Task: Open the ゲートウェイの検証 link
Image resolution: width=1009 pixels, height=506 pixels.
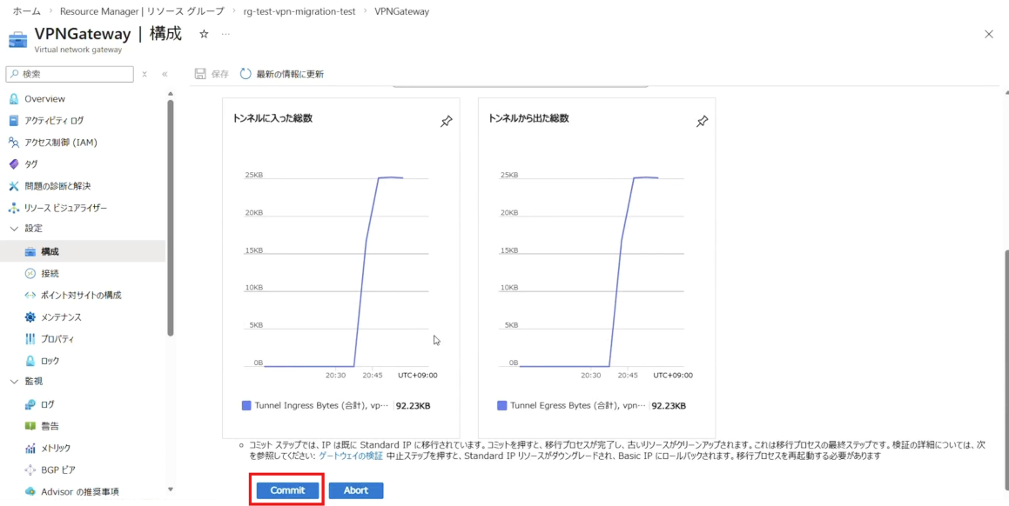Action: 351,456
